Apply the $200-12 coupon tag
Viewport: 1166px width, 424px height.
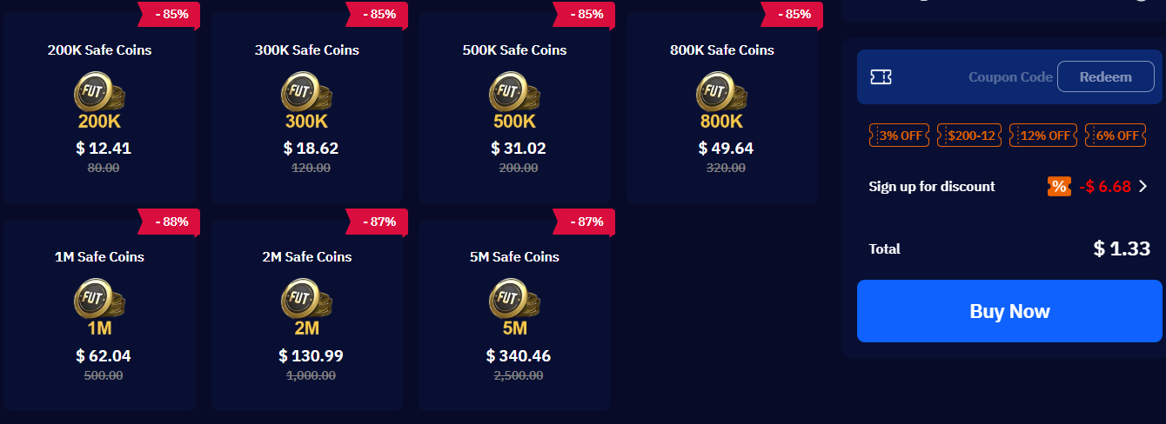968,136
